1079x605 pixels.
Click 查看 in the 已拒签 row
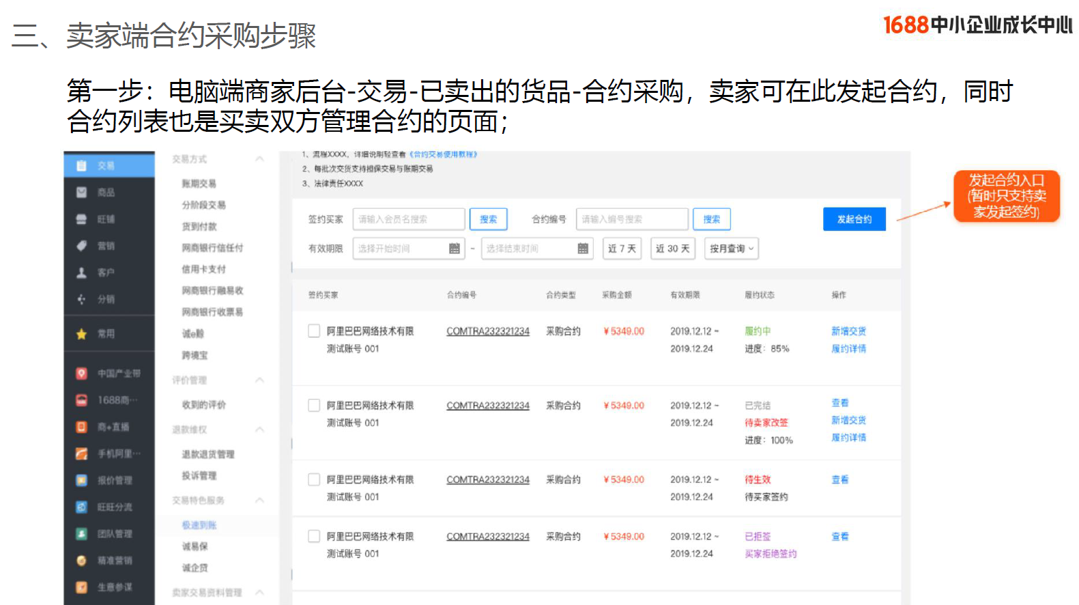[840, 536]
